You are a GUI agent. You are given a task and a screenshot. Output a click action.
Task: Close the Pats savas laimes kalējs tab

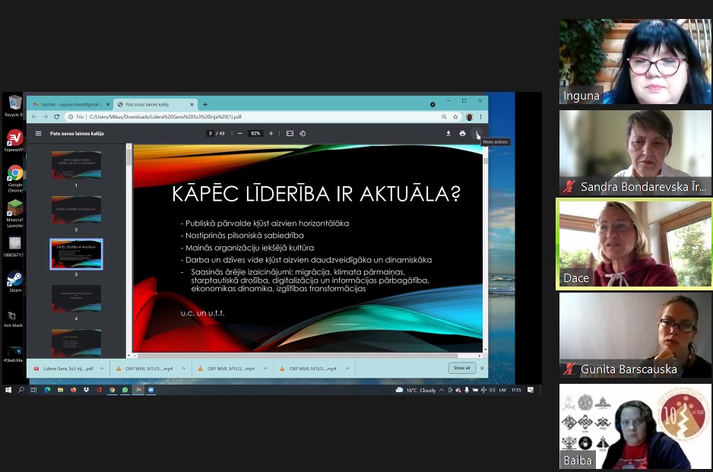pyautogui.click(x=192, y=105)
